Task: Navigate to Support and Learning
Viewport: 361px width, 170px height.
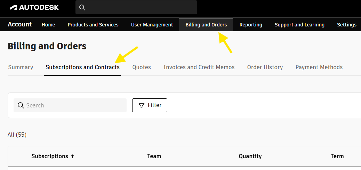Action: click(x=299, y=25)
